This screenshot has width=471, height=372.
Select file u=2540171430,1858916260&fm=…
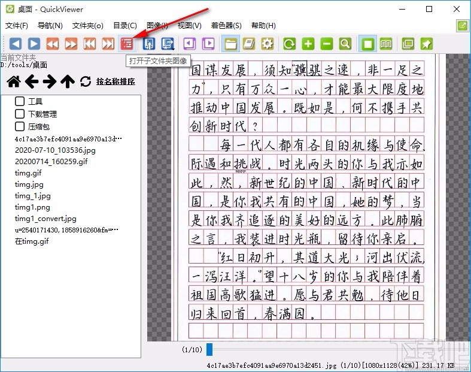tap(66, 230)
